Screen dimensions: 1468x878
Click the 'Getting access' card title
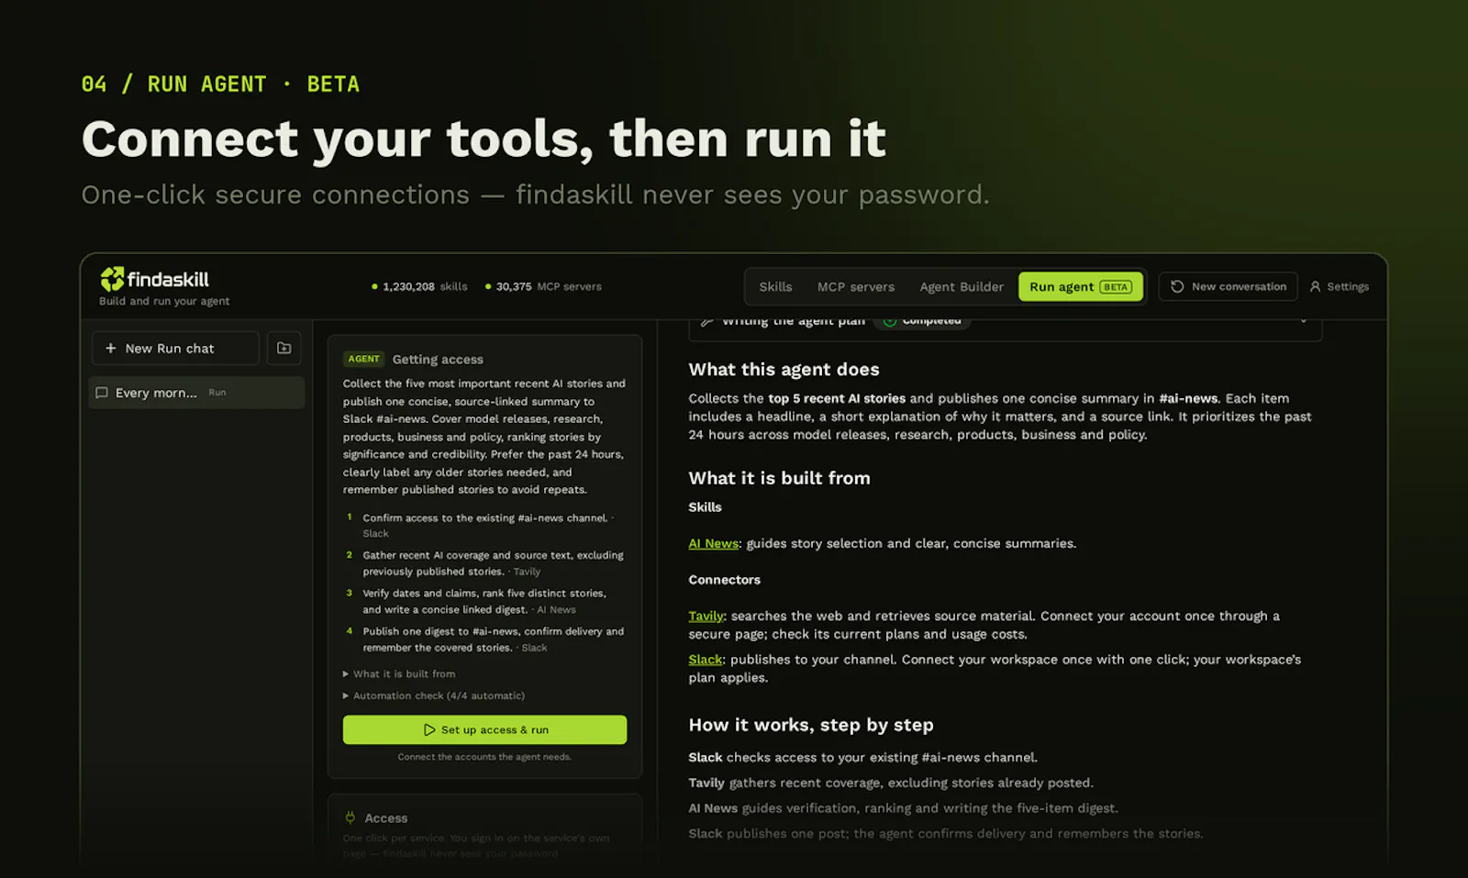pos(438,360)
